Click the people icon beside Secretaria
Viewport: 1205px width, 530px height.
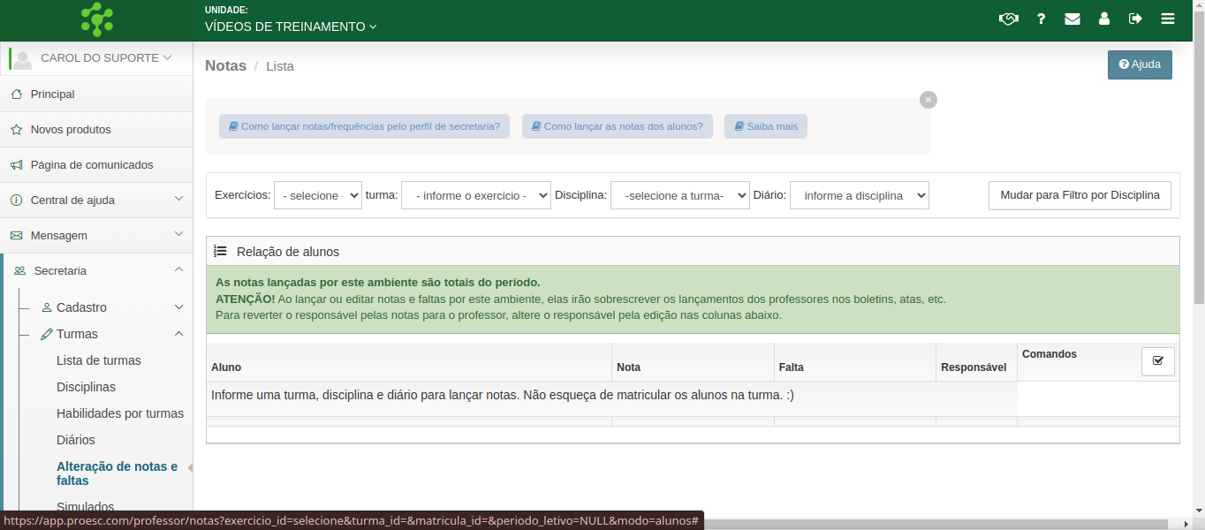(x=19, y=270)
